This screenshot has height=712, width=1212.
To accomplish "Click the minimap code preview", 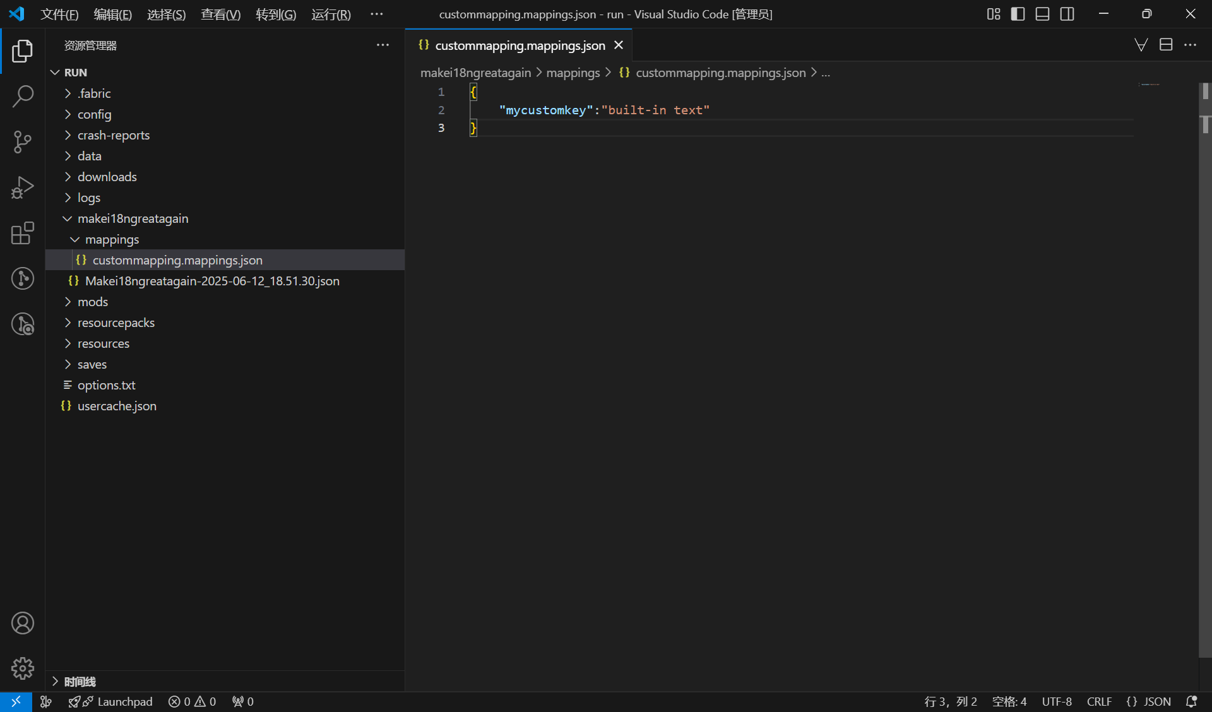I will click(1150, 85).
